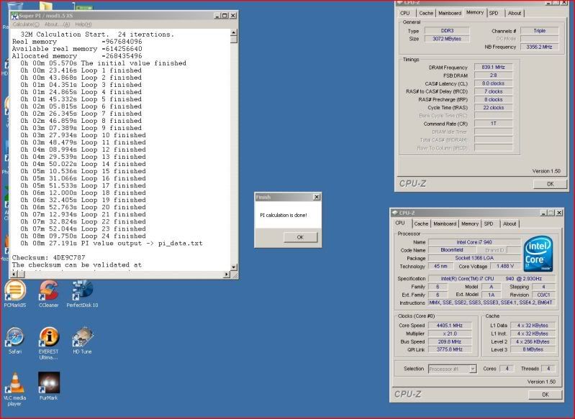Switch to Memory tab in lower CPU-Z window
This screenshot has height=419, width=575.
(x=470, y=224)
